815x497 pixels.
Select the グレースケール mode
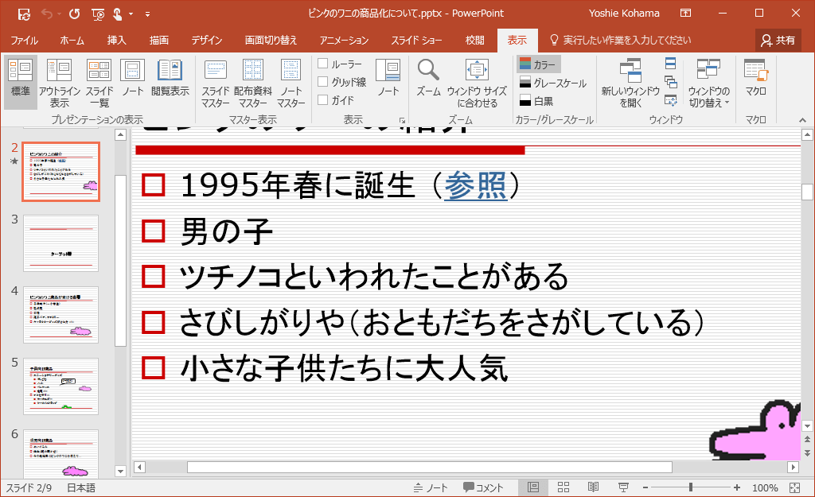553,83
